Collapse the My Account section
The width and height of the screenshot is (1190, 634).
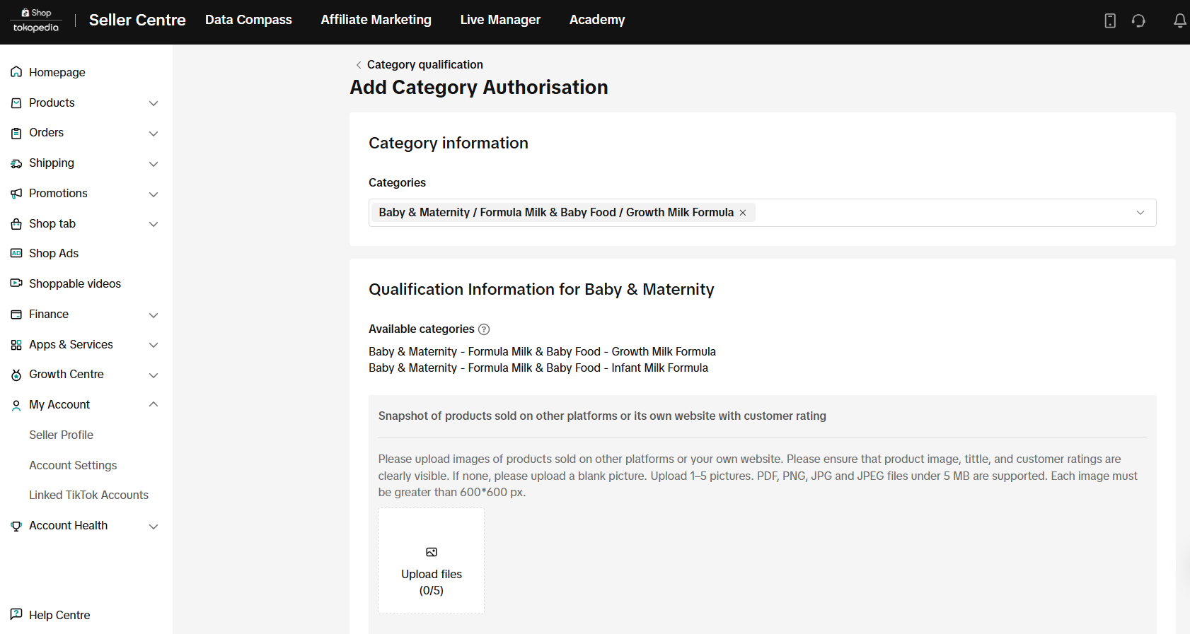click(153, 404)
